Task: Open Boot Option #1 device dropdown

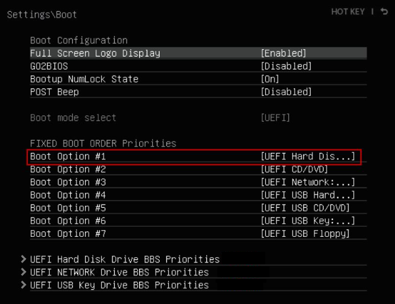Action: [x=308, y=156]
